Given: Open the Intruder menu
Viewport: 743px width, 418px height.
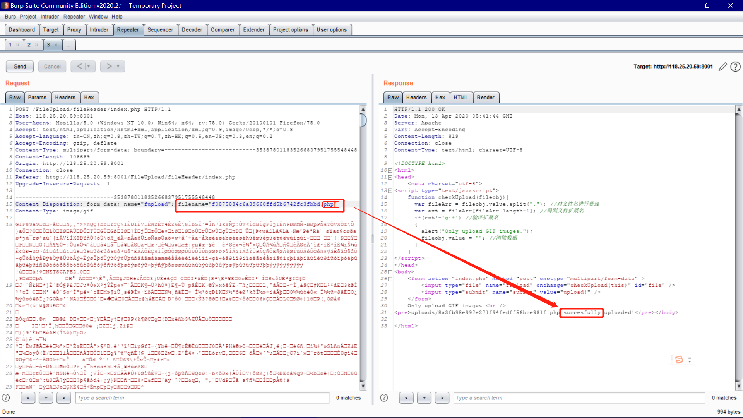Looking at the screenshot, I should pos(50,17).
